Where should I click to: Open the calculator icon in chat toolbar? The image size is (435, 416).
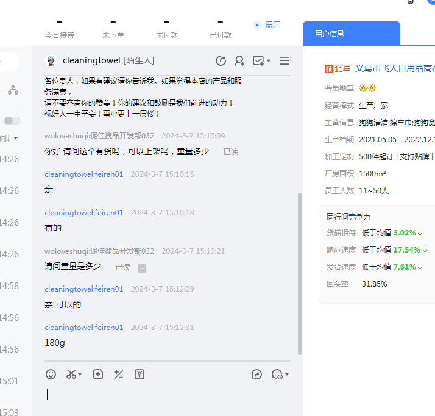click(x=119, y=375)
